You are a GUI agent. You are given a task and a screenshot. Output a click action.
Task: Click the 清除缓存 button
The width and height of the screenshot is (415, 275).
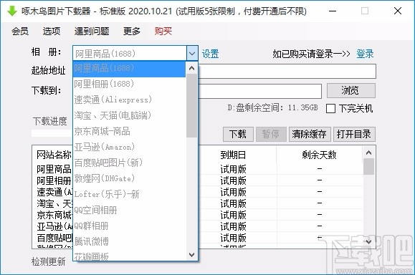pos(310,134)
